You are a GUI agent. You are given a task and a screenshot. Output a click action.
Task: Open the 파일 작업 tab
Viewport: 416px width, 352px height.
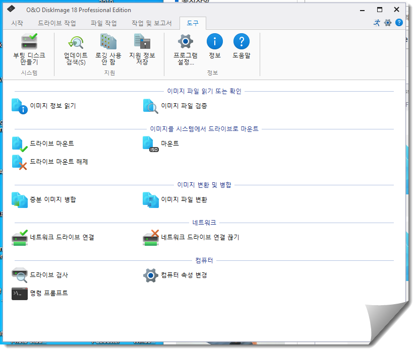[x=104, y=23]
